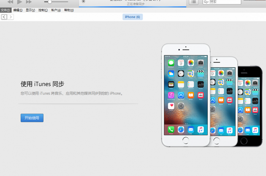Select the iPhone (6) device tab
Image resolution: width=266 pixels, height=176 pixels.
[133, 17]
